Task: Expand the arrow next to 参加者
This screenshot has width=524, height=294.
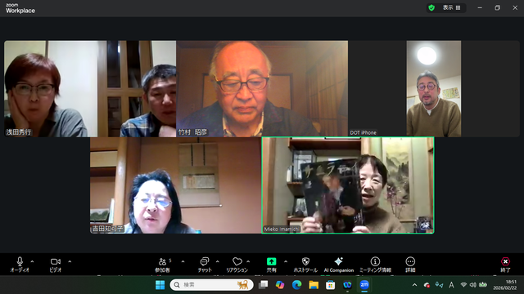Action: click(x=183, y=261)
